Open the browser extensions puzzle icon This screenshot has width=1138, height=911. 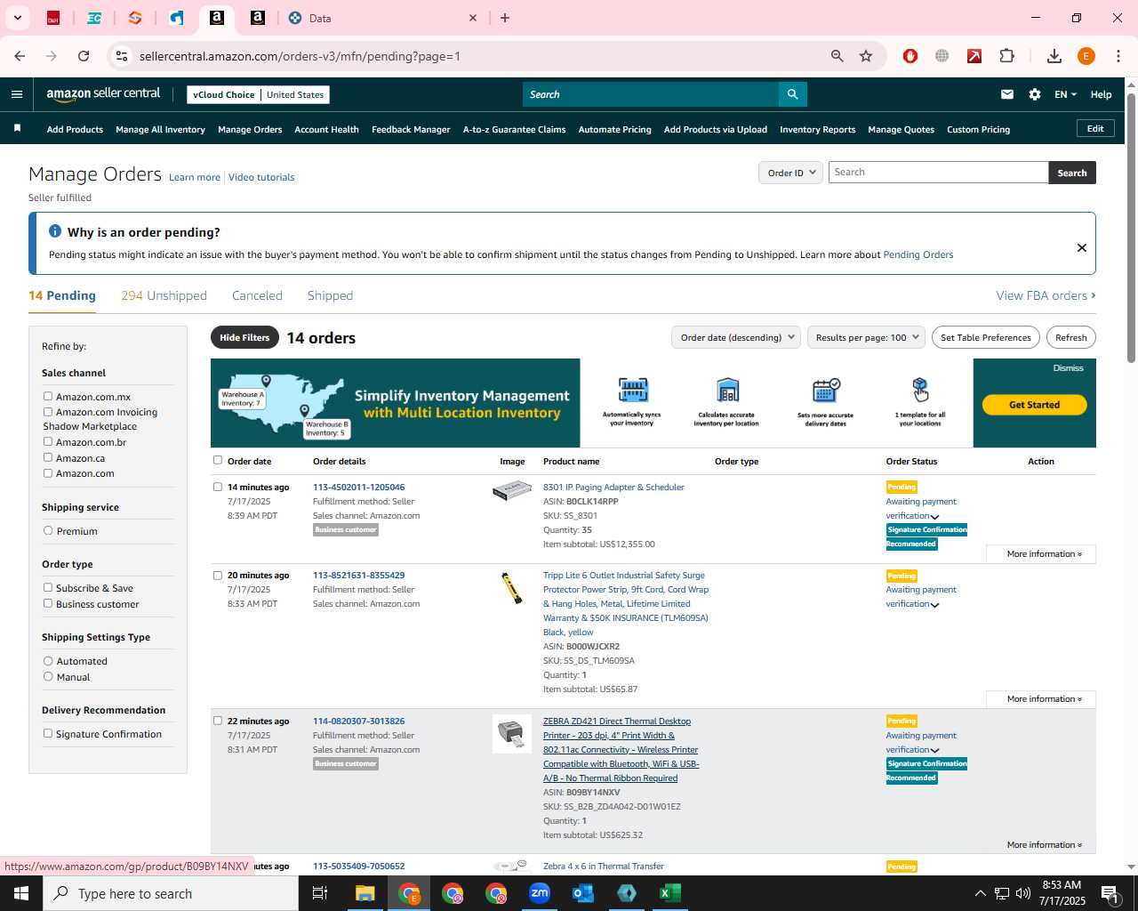point(1006,56)
